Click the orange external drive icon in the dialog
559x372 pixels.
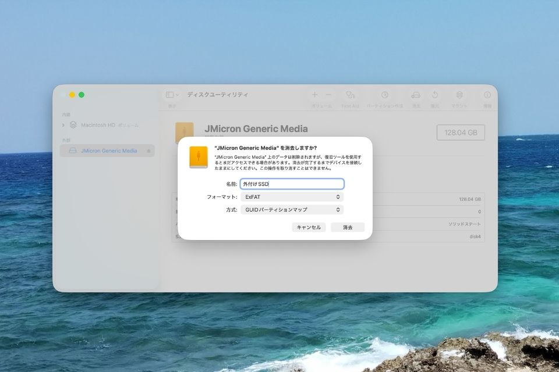(x=199, y=157)
